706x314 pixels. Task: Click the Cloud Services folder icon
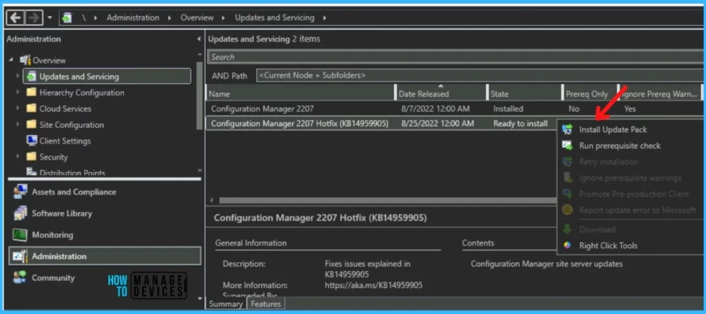coord(31,108)
